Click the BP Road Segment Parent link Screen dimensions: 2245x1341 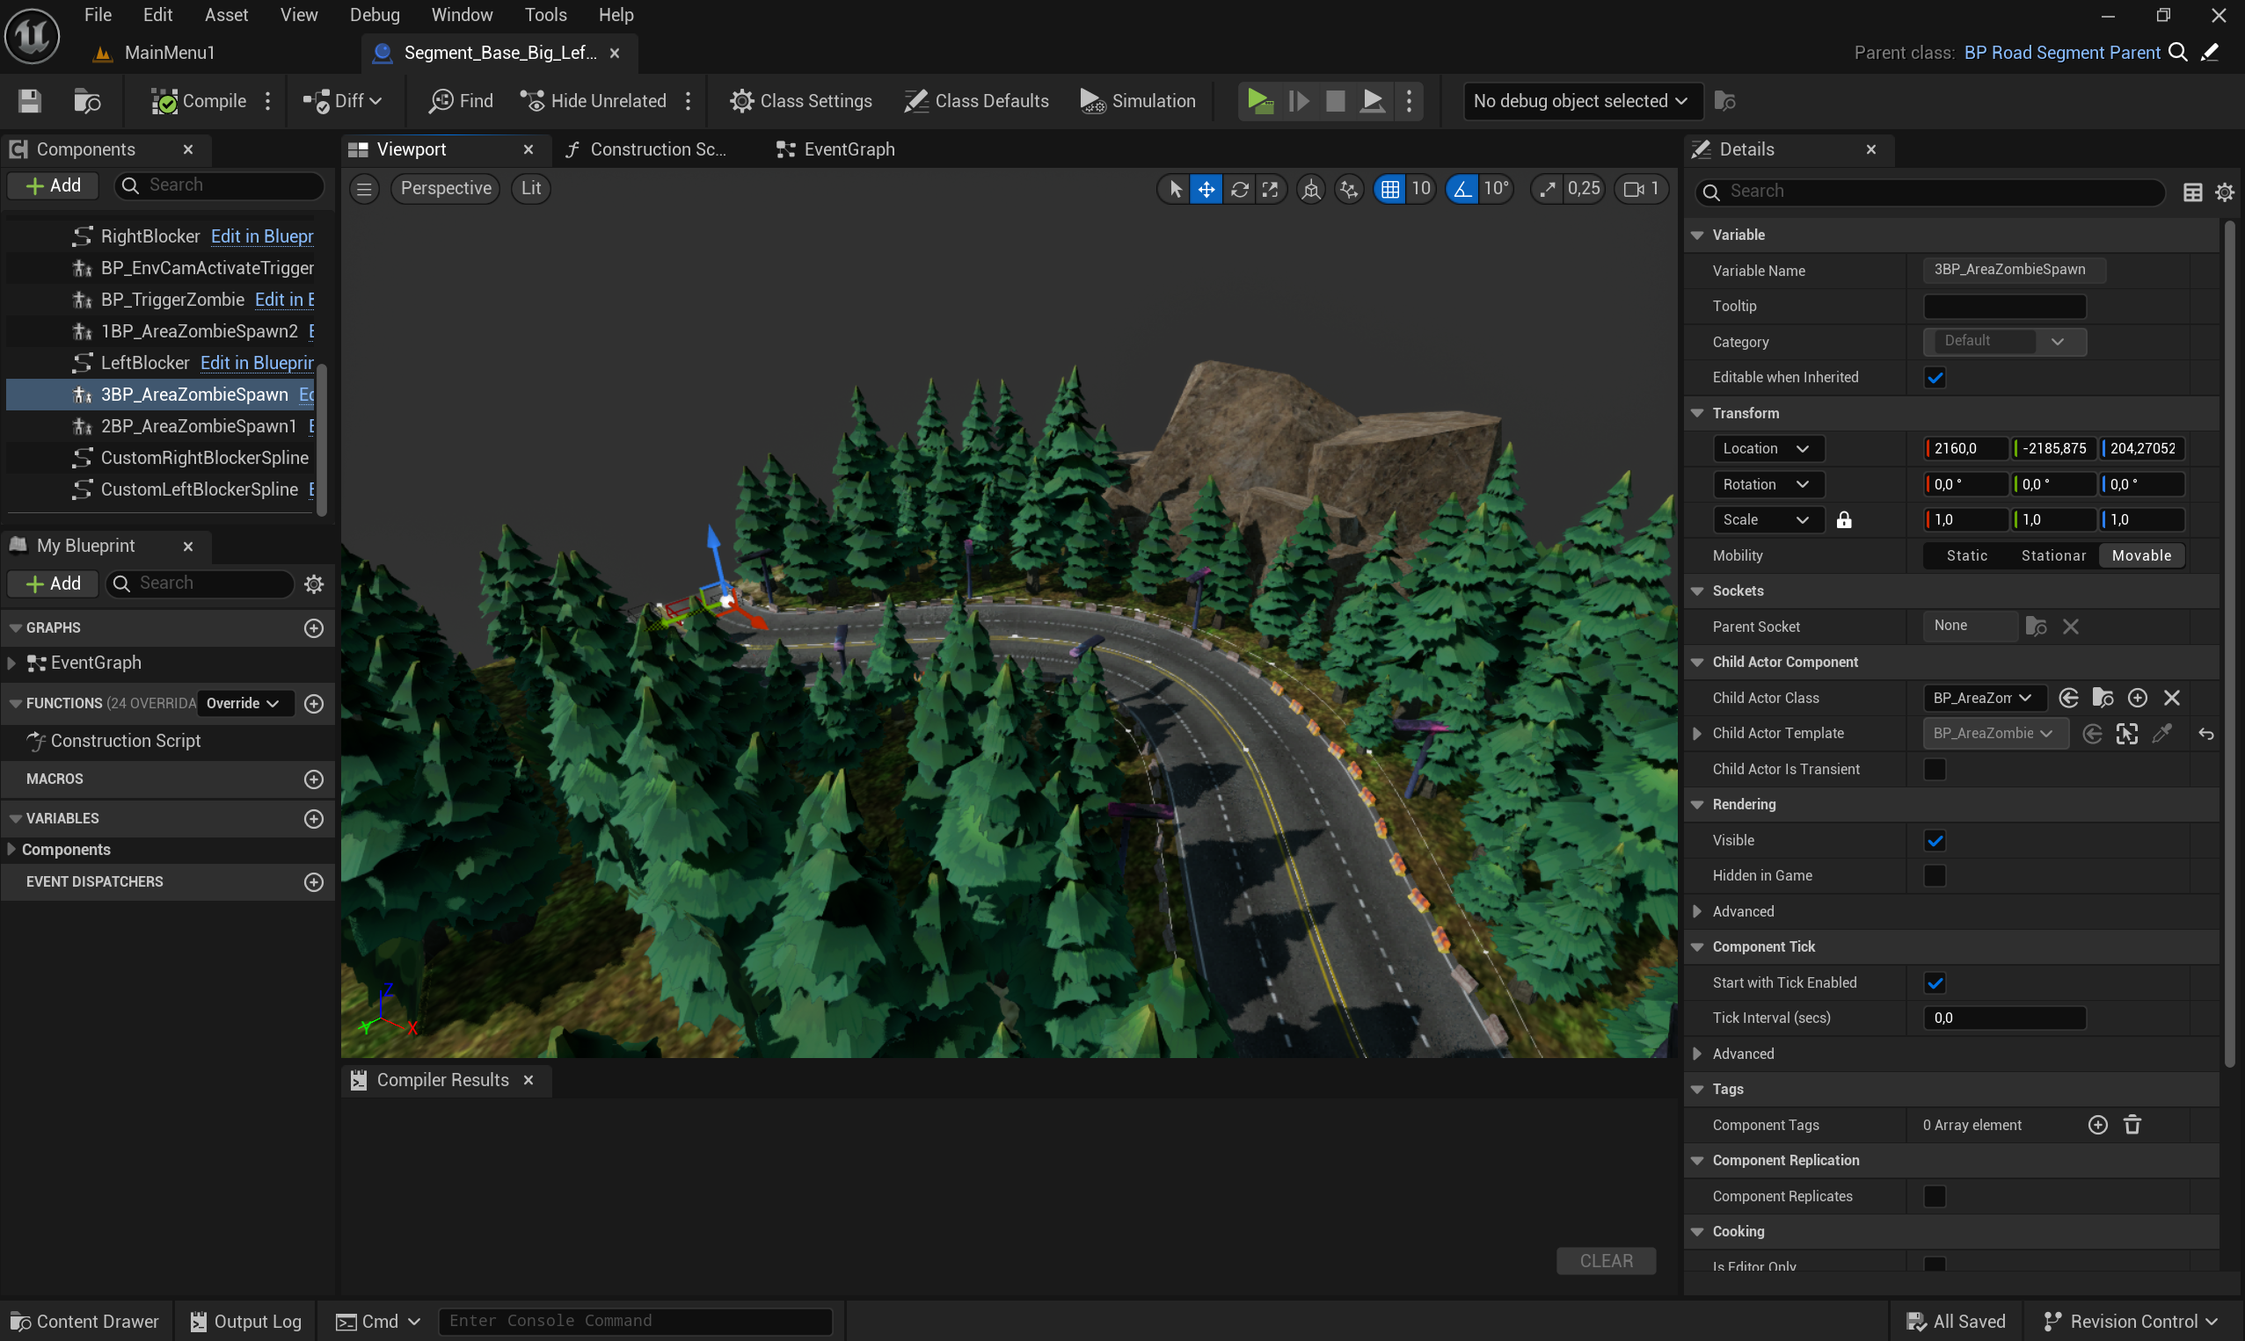(x=2061, y=53)
